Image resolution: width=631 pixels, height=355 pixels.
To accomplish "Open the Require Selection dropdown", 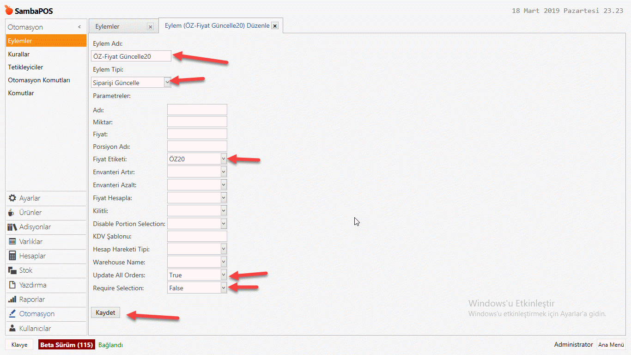I will tap(224, 288).
